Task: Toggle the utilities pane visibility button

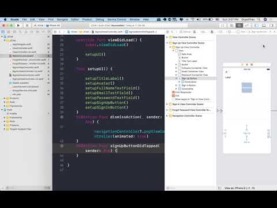Action: (271, 25)
